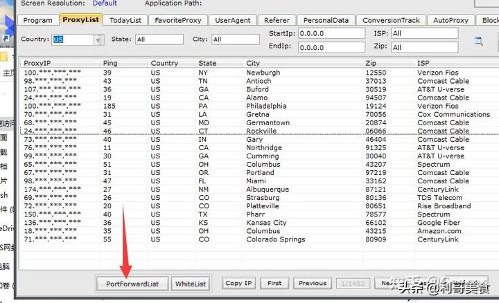Click the State filter input field
The width and height of the screenshot is (499, 303).
coord(159,39)
